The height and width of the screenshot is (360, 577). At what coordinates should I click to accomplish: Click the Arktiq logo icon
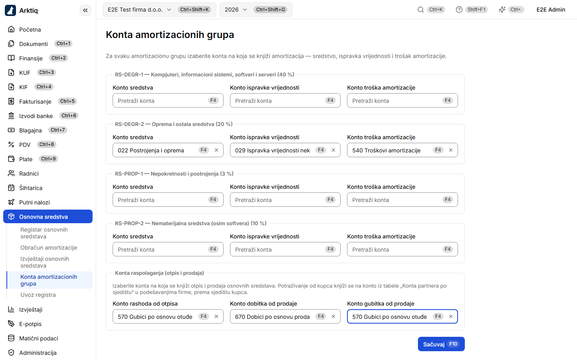point(10,10)
